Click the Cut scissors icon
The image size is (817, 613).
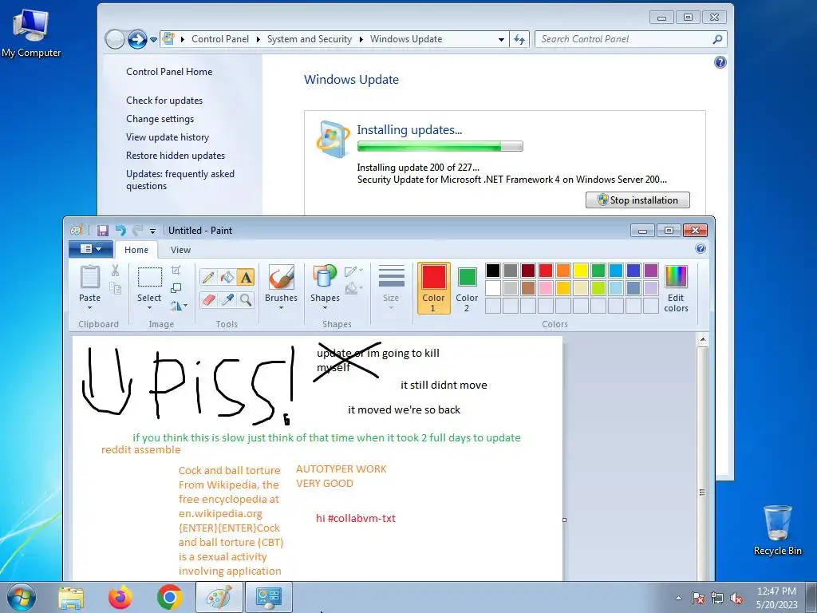pyautogui.click(x=115, y=270)
